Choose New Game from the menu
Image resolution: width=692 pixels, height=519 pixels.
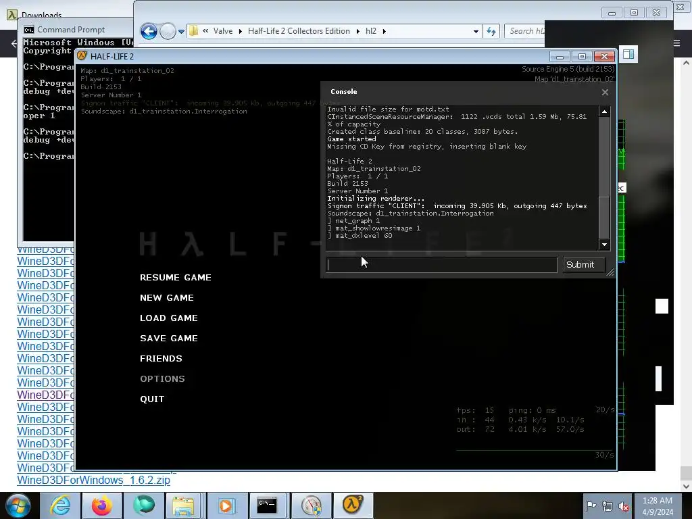pos(167,298)
